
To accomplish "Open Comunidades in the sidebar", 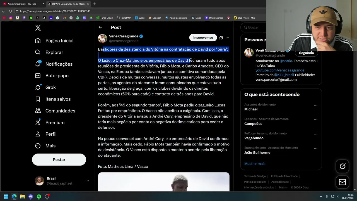I will [x=55, y=111].
